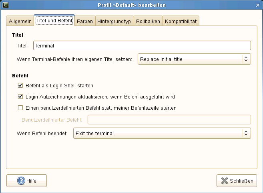Viewport: 263px width, 193px height.
Task: Click the 'Benutzerdefinierter Befehl' input field
Action: tap(169, 120)
